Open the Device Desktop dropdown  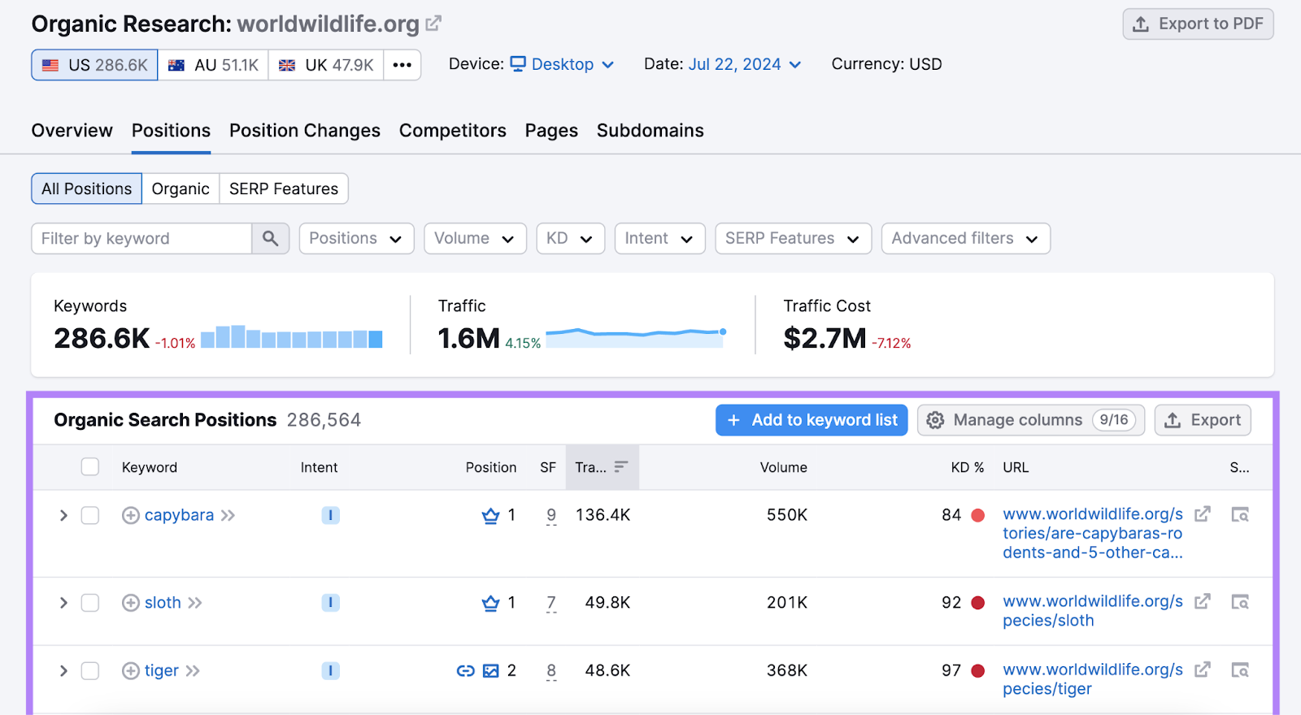(x=563, y=64)
